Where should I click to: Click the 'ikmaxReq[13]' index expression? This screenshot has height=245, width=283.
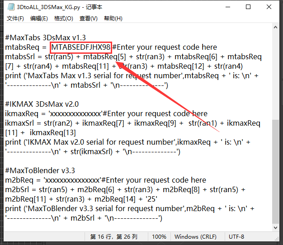53,133
